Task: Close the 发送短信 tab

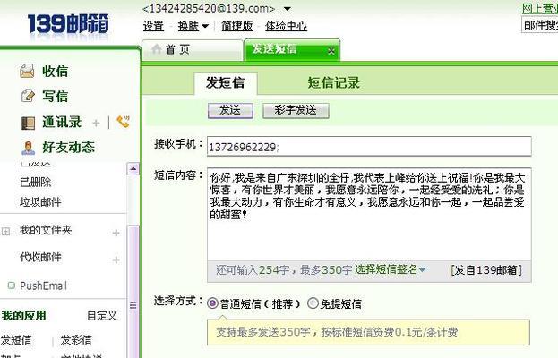Action: 331,51
